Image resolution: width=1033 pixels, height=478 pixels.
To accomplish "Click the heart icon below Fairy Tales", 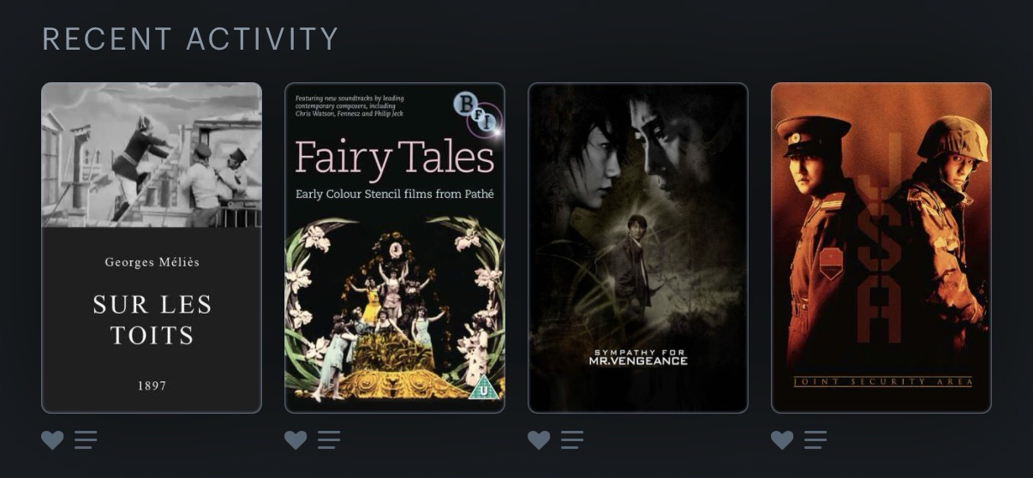I will (296, 440).
